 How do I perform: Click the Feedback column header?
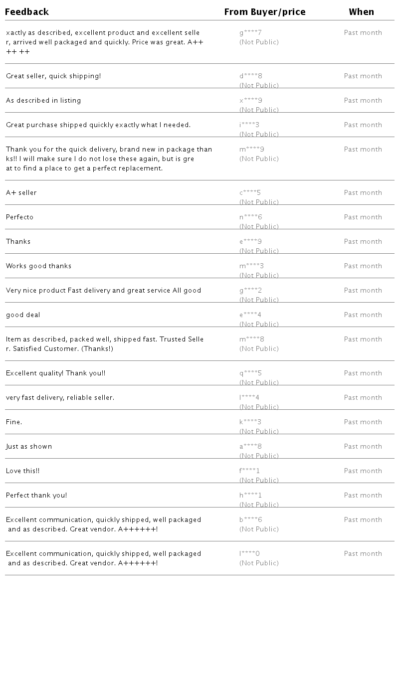pos(27,12)
